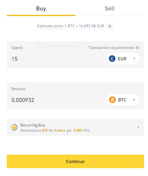
Task: Open the Recurring Buy banner
Action: [75, 127]
